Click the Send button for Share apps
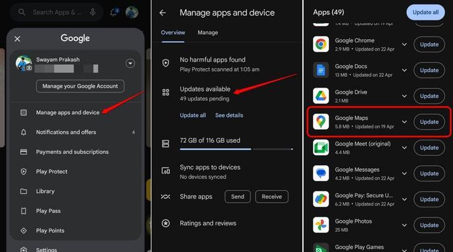Screen dimensions: 453x252 coord(237,197)
